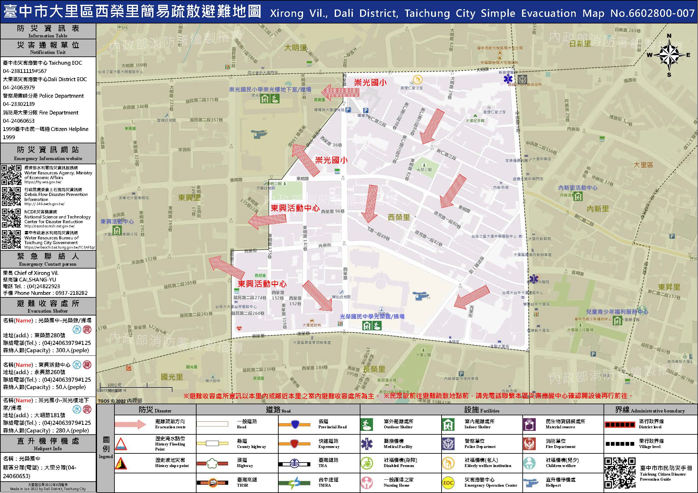Click the compass rose on the map
The height and width of the screenshot is (493, 698).
[669, 55]
